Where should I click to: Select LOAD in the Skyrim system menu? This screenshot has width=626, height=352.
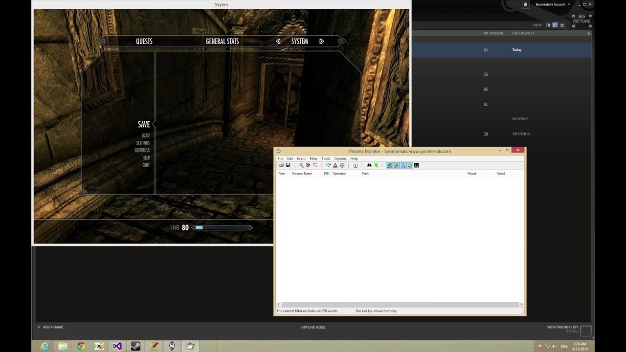(x=146, y=135)
